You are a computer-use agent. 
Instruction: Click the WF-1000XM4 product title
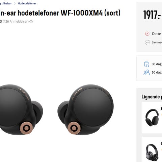(x=60, y=13)
